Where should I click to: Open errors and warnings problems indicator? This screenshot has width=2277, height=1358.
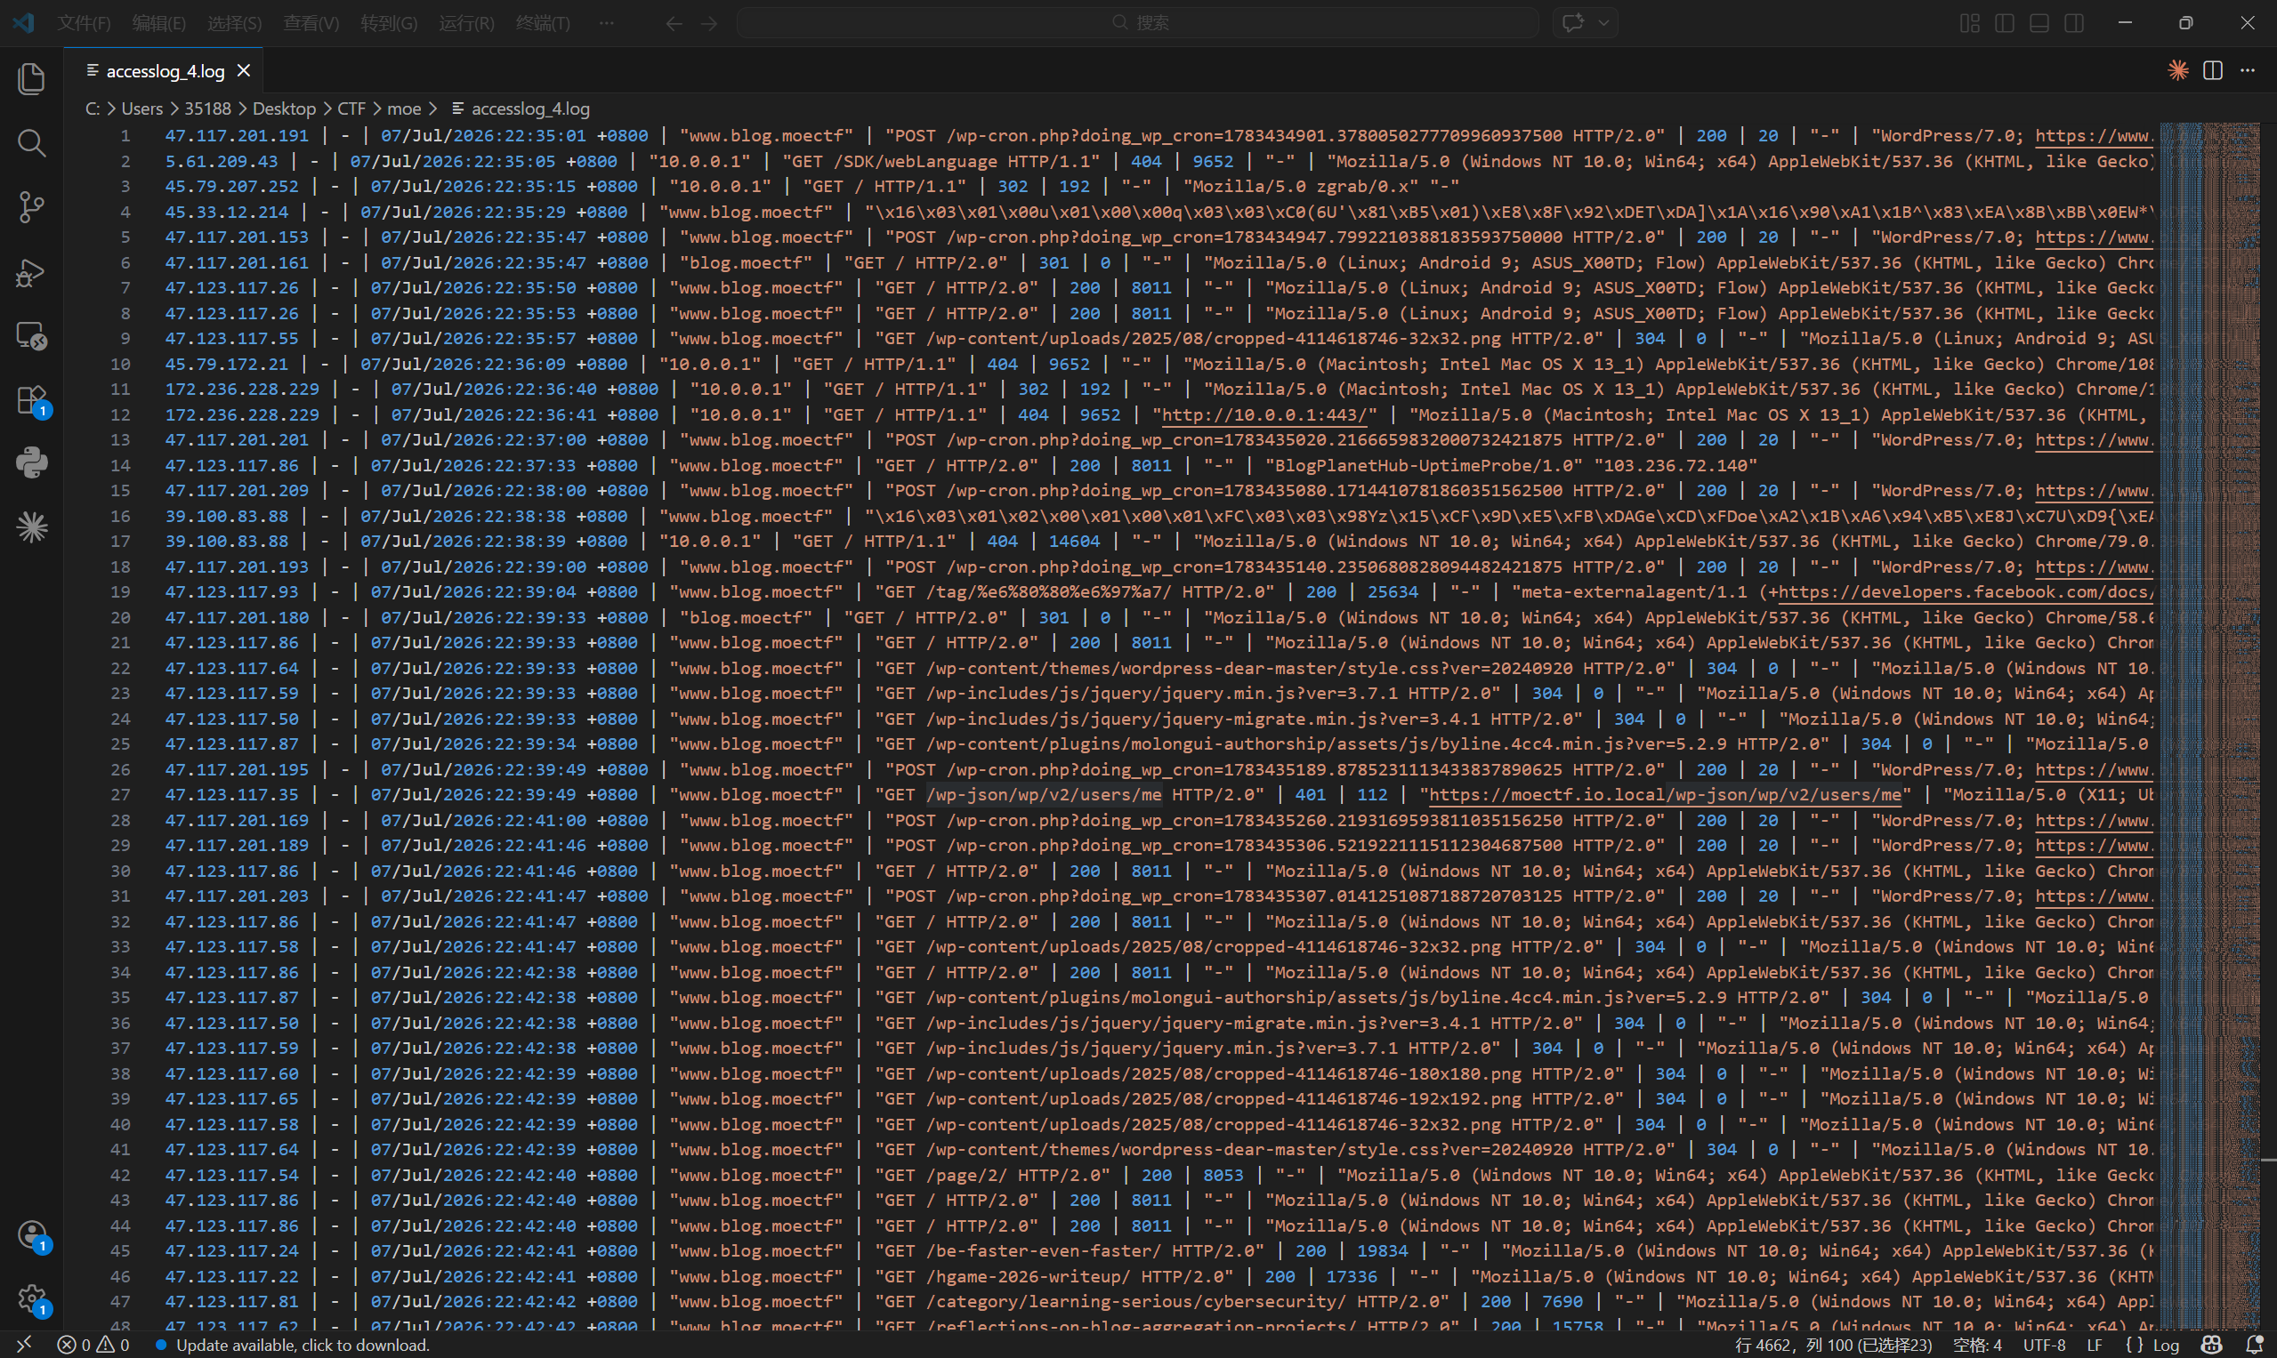(x=93, y=1346)
